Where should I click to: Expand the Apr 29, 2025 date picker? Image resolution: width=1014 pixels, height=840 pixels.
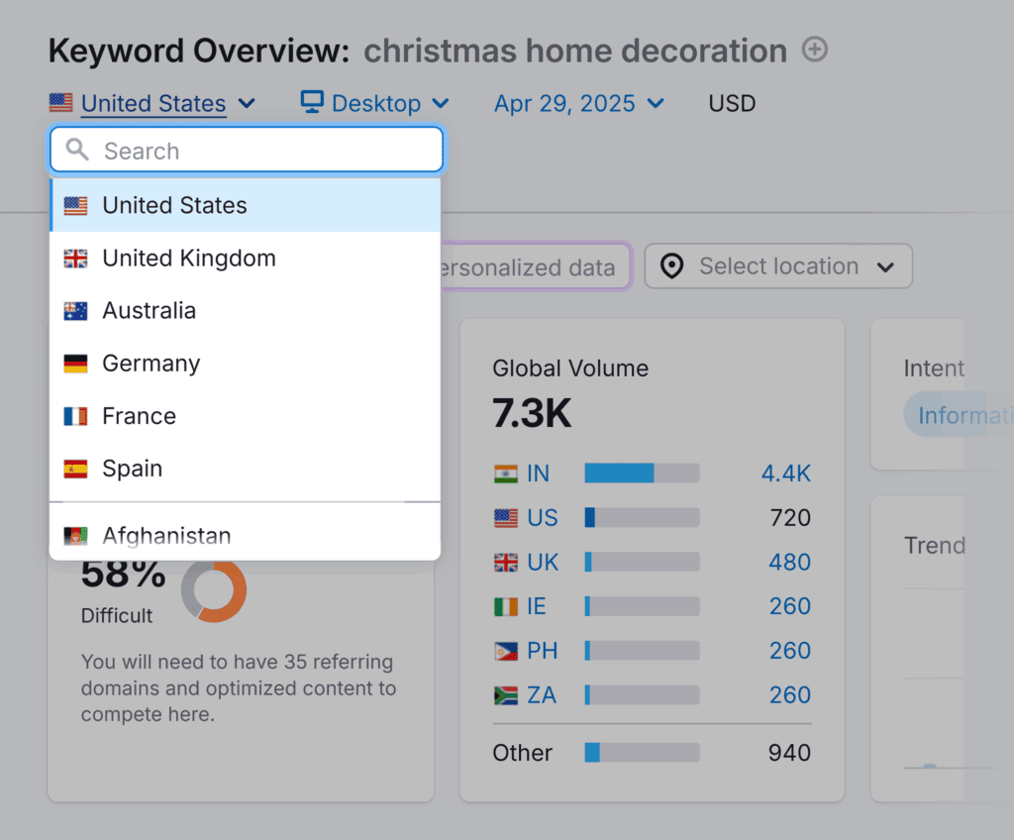pos(579,103)
